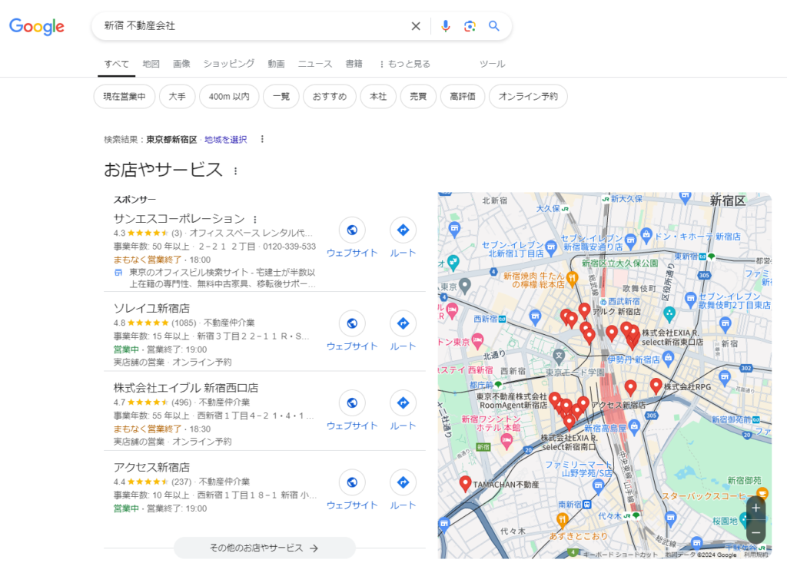Switch to 動画 tab
This screenshot has width=787, height=563.
(276, 64)
